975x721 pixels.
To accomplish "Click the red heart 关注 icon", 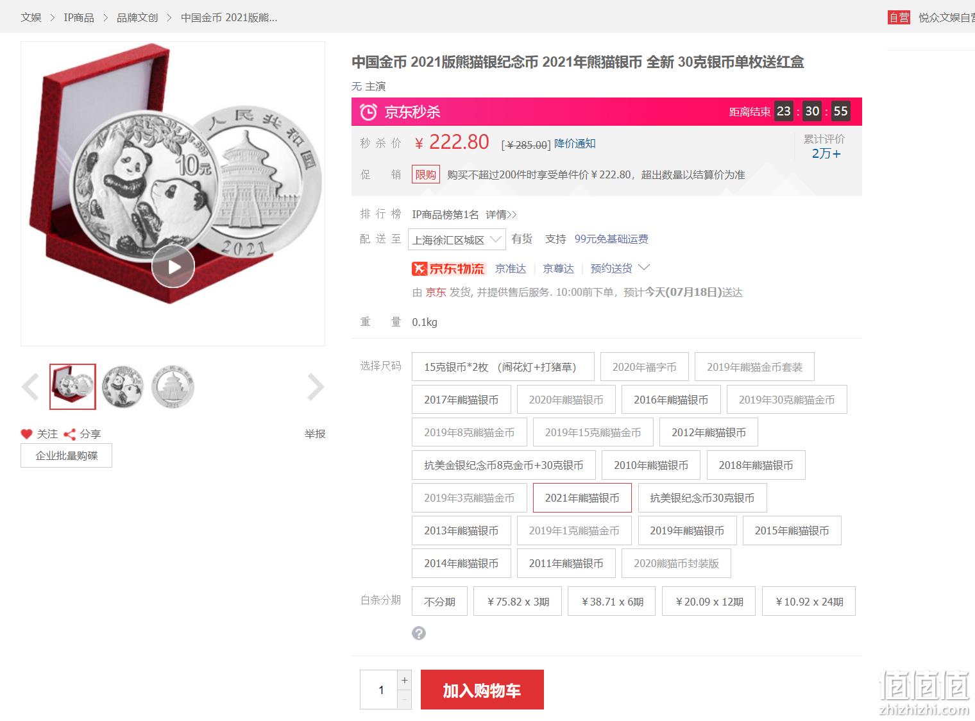I will click(x=26, y=434).
